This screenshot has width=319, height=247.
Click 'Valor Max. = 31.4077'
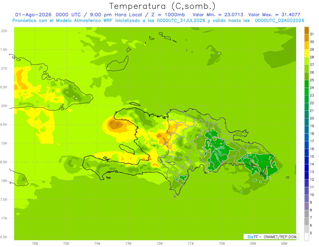[274, 15]
